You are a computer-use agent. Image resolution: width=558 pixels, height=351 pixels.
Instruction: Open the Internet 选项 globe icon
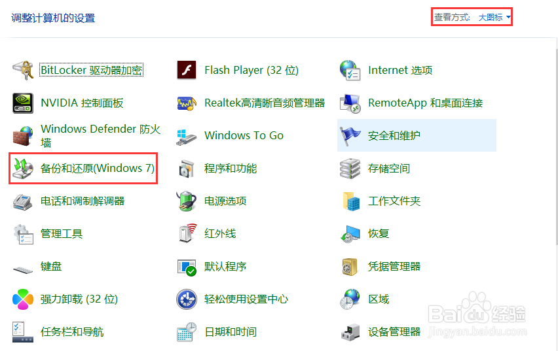click(350, 70)
